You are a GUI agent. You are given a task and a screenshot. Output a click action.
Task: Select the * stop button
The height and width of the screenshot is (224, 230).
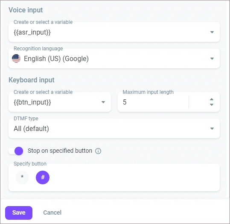click(22, 177)
